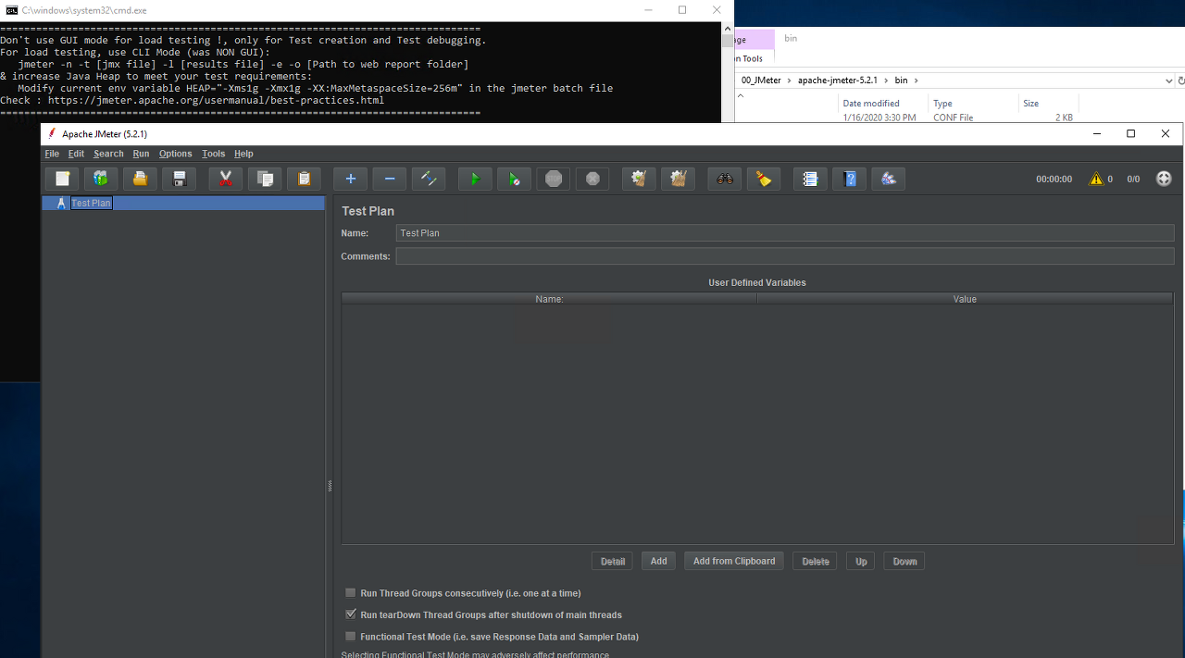
Task: Click the Clear All results icon
Action: [x=677, y=179]
